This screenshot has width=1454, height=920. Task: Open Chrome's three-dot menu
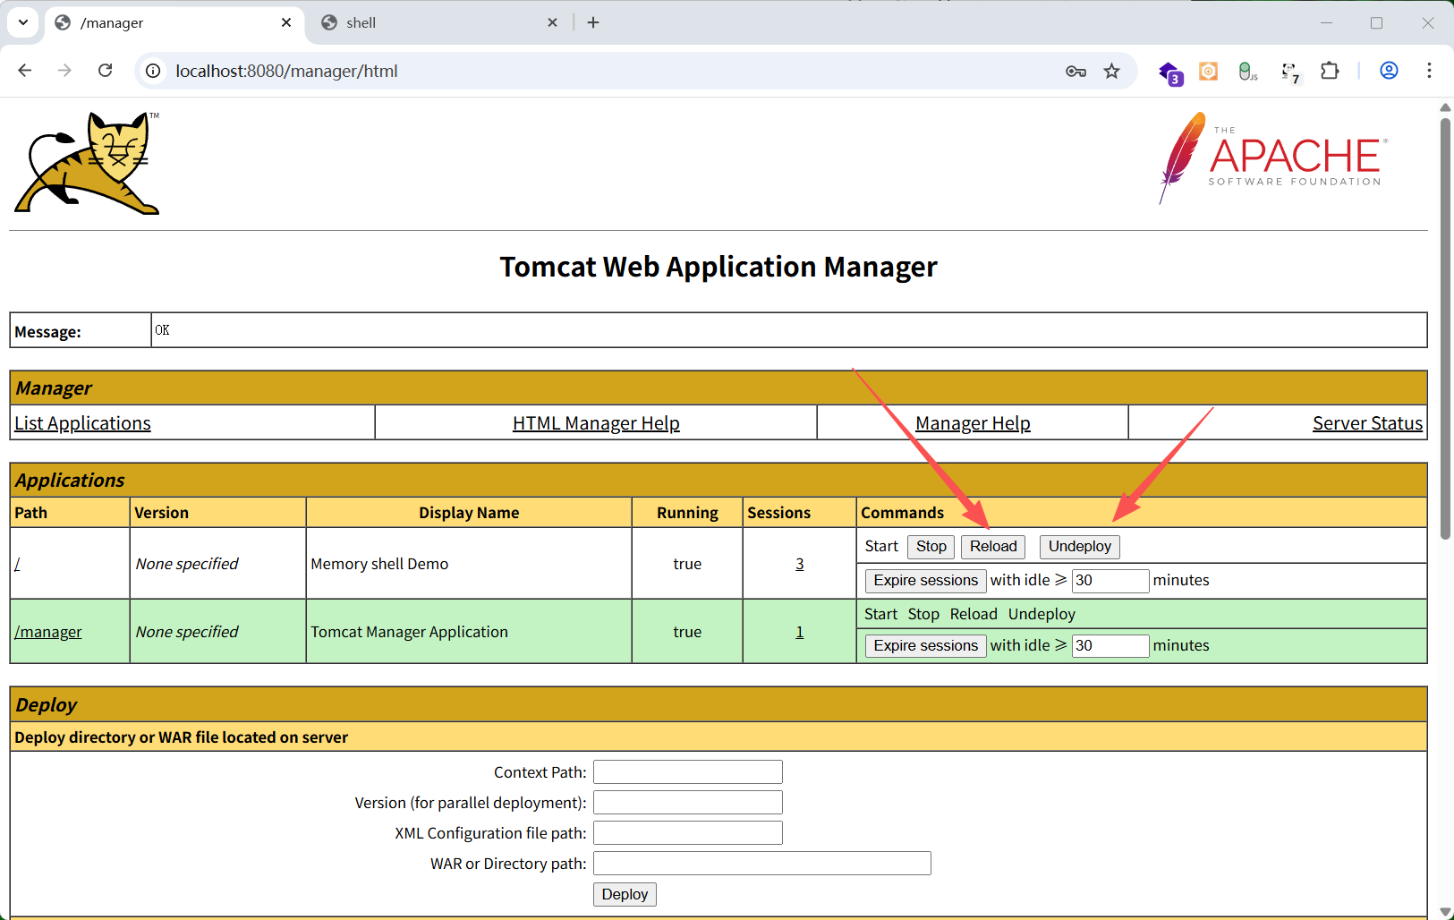[x=1429, y=71]
